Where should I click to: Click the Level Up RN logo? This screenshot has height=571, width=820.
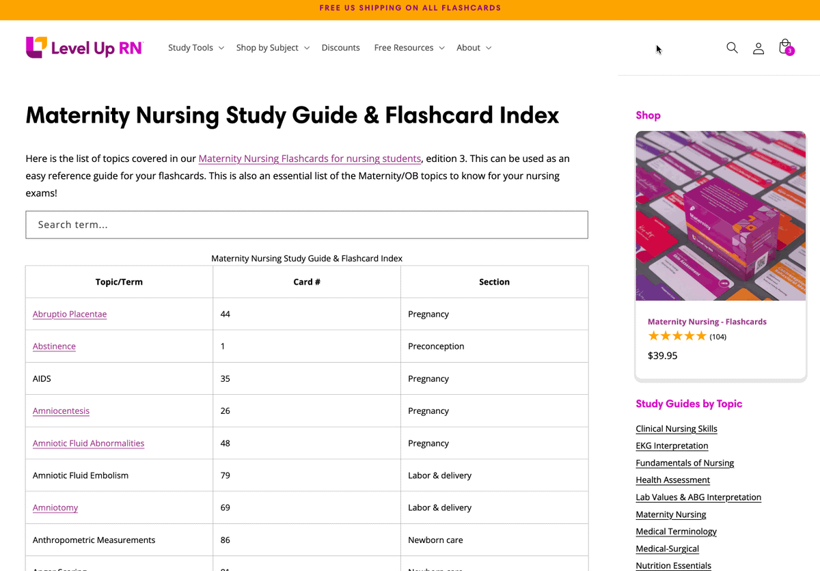click(x=83, y=47)
